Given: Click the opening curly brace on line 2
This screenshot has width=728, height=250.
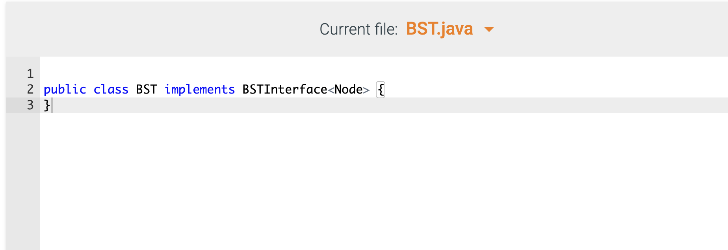Looking at the screenshot, I should coord(381,90).
